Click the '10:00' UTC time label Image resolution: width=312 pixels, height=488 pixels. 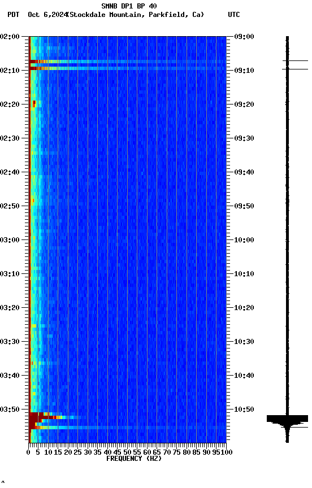click(x=244, y=240)
